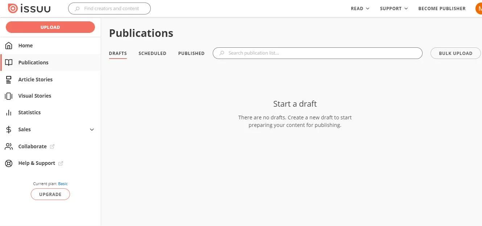Open the Support dropdown menu
The width and height of the screenshot is (482, 226).
point(394,8)
